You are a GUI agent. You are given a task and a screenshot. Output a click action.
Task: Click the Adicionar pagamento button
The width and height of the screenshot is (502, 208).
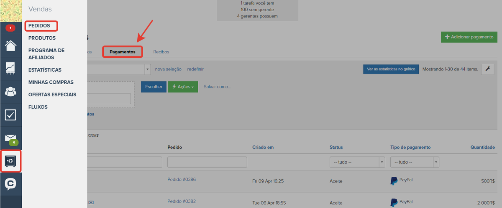coord(469,37)
